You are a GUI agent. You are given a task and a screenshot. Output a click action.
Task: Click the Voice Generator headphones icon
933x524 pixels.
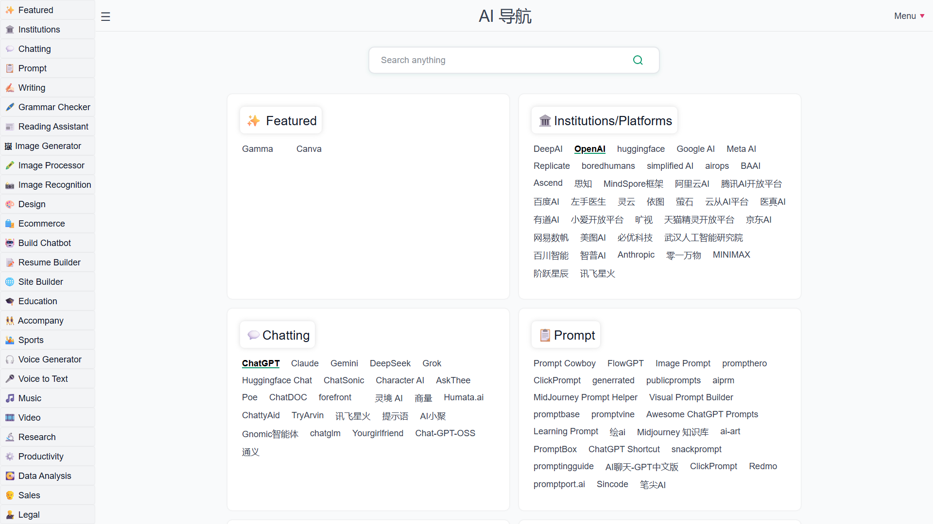(x=9, y=359)
